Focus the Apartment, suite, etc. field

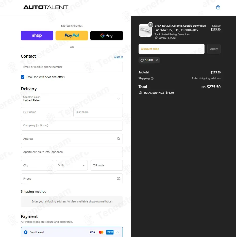[72, 152]
